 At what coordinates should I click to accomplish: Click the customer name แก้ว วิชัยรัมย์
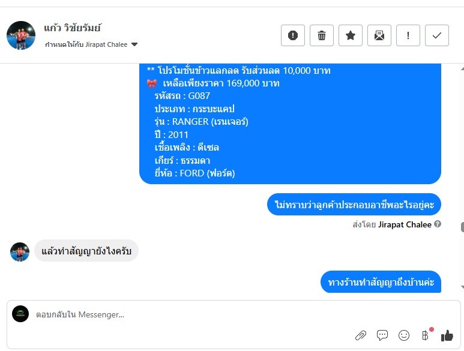pos(73,28)
